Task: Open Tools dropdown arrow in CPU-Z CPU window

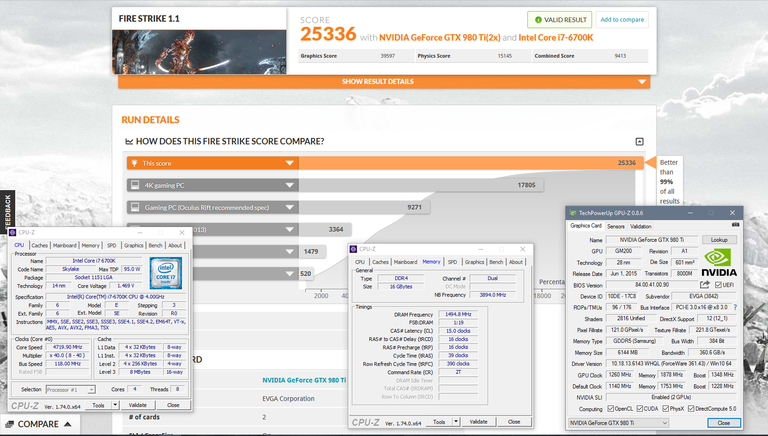Action: coord(115,405)
